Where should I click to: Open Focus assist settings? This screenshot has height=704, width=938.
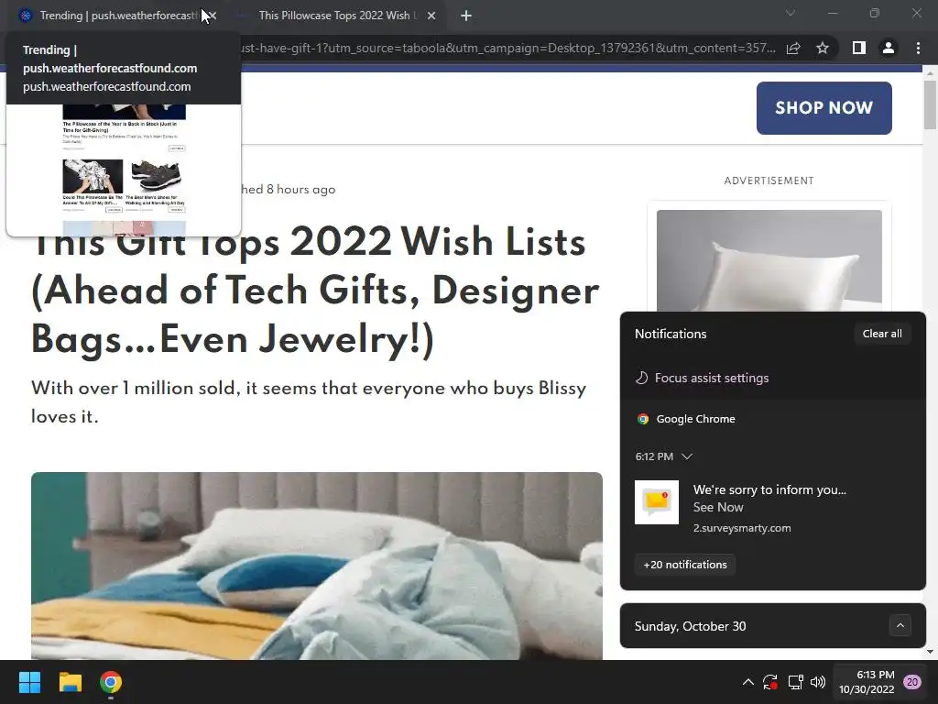[x=702, y=378]
